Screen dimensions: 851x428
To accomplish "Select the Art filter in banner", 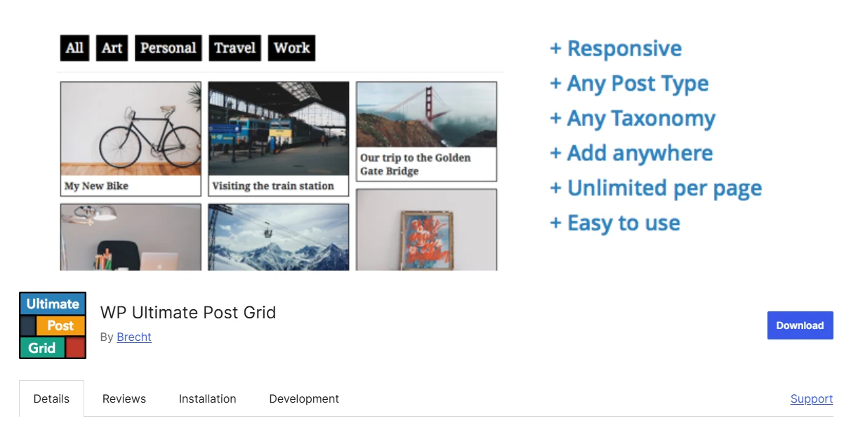I will tap(112, 48).
